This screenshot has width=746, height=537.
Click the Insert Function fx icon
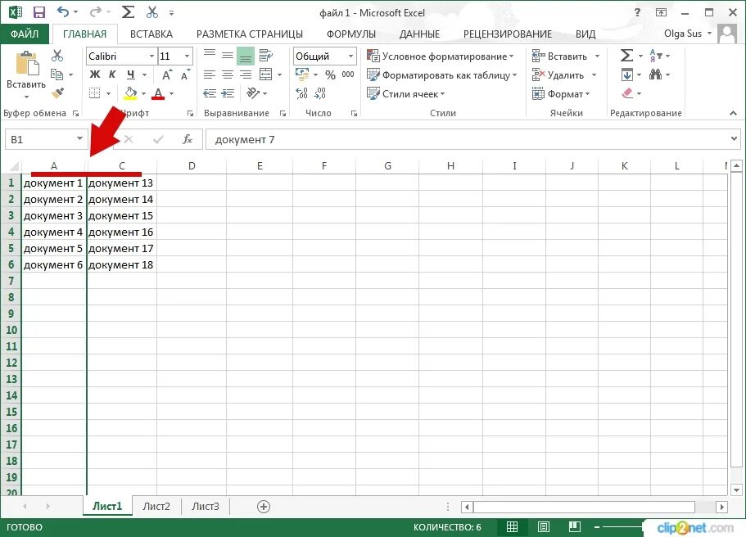[x=188, y=139]
